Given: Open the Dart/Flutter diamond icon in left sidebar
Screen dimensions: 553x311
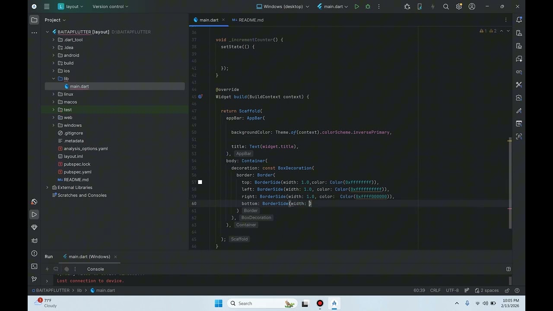Looking at the screenshot, I should point(34,228).
